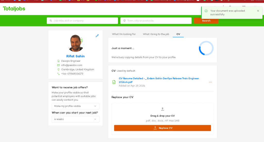264x142 pixels.
Task: Click the Replace your CV heading
Action: 122,97
